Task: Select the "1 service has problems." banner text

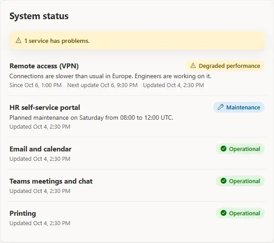Action: pyautogui.click(x=57, y=41)
